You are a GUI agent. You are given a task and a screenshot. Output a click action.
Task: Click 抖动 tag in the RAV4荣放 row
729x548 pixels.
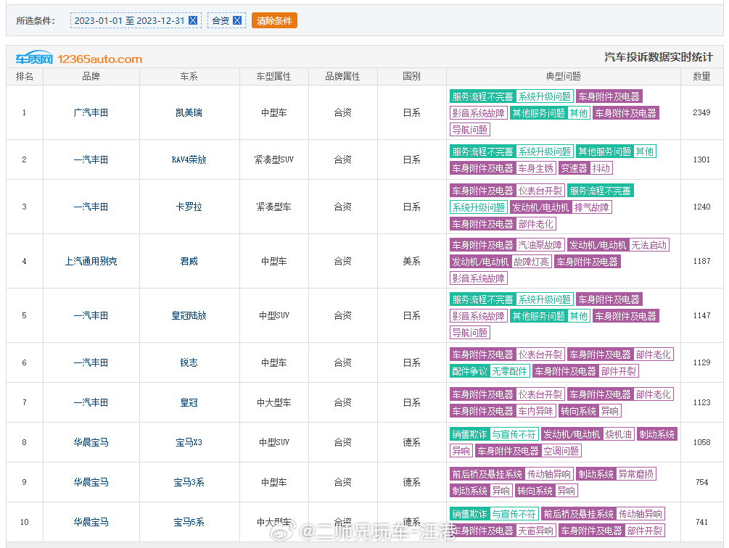pos(601,168)
